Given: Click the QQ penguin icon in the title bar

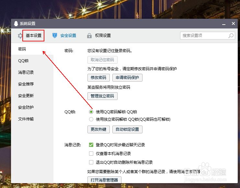Looking at the screenshot, I should click(16, 24).
